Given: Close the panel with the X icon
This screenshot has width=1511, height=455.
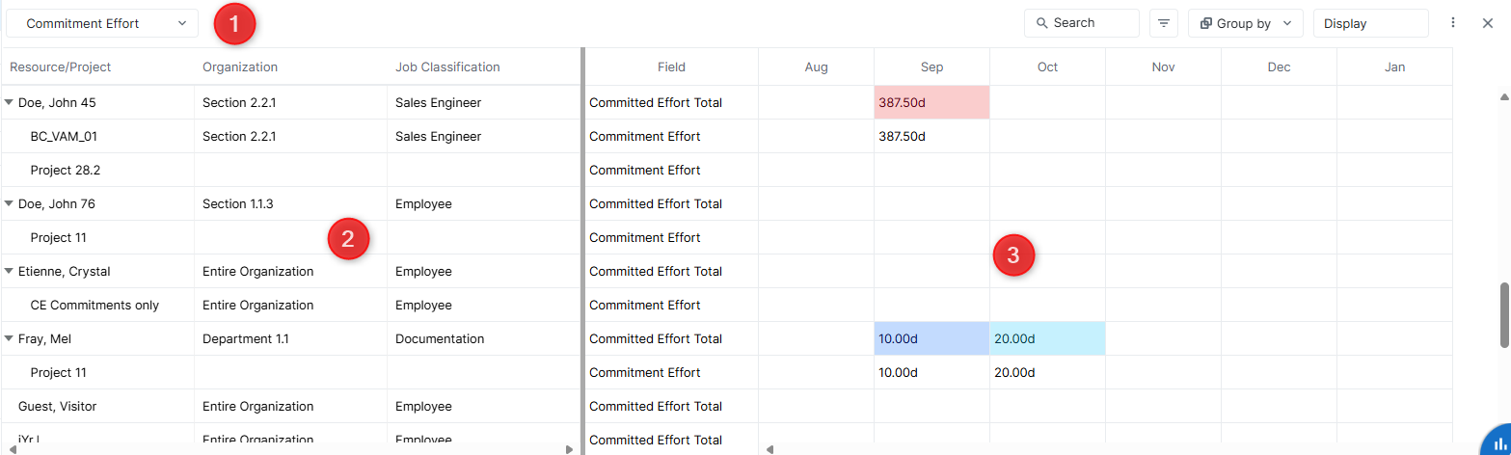Looking at the screenshot, I should 1487,23.
